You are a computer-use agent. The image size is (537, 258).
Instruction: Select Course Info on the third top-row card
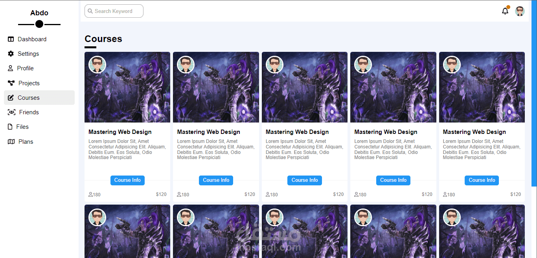pos(305,180)
